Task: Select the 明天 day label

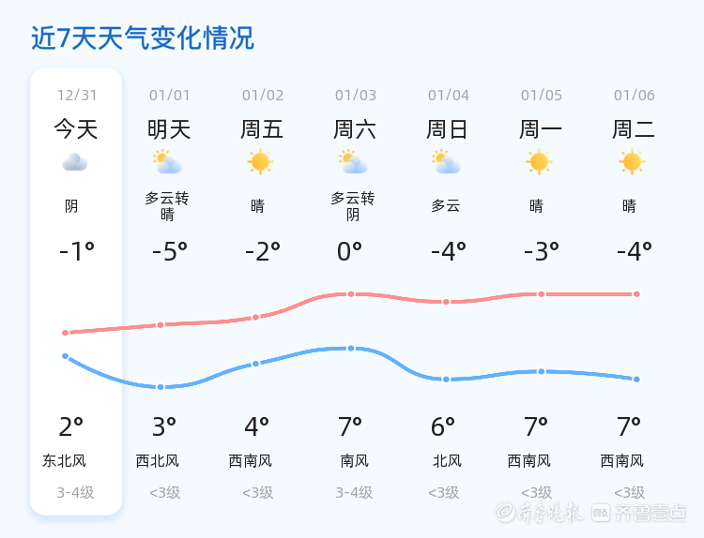Action: pos(169,129)
